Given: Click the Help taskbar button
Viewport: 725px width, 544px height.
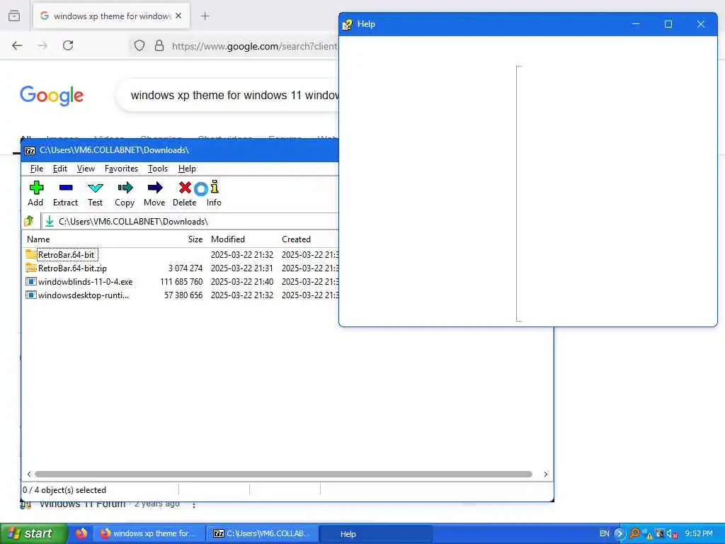Looking at the screenshot, I should pos(375,534).
